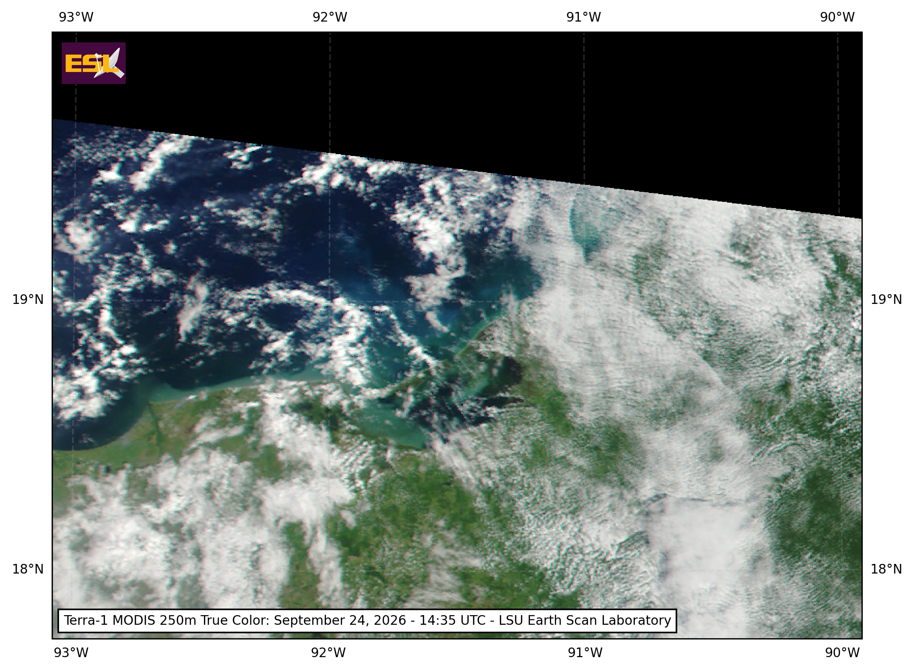Image resolution: width=914 pixels, height=671 pixels.
Task: Click the top 93°W longitude label
Action: [76, 17]
